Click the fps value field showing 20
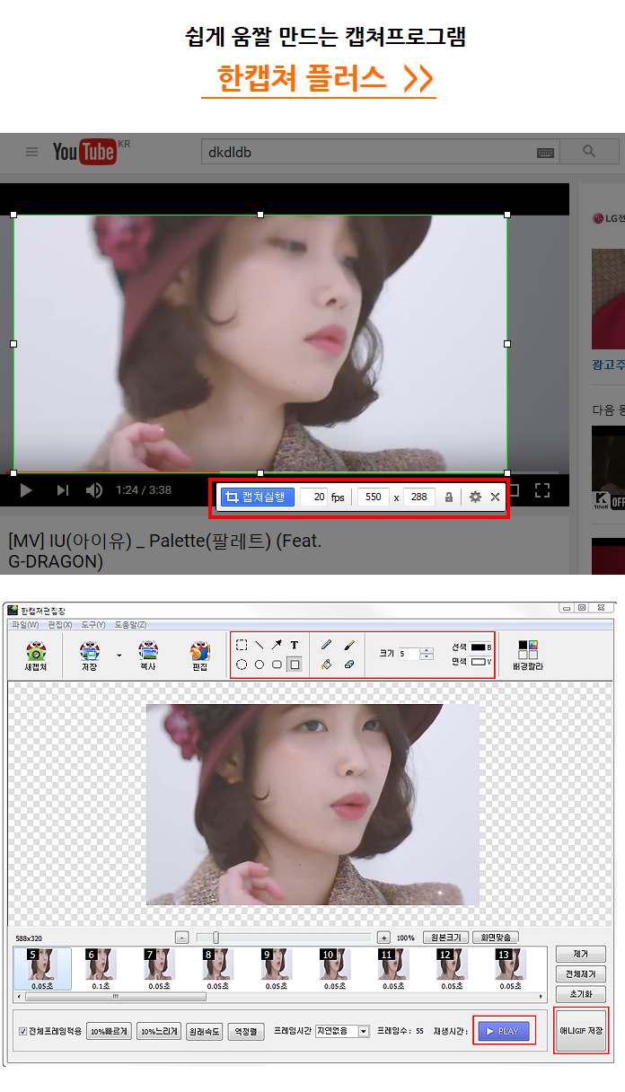The image size is (625, 1092). coord(314,497)
